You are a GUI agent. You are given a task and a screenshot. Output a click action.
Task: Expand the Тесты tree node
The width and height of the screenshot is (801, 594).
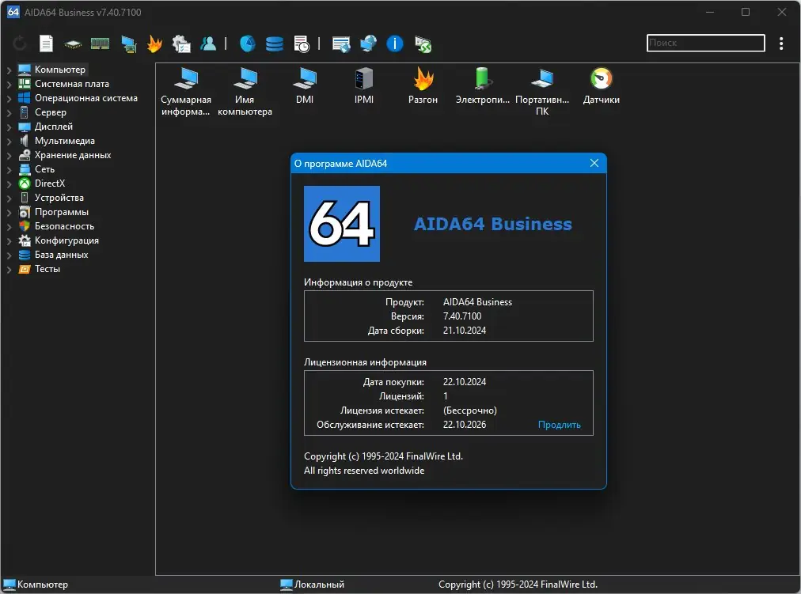click(9, 269)
